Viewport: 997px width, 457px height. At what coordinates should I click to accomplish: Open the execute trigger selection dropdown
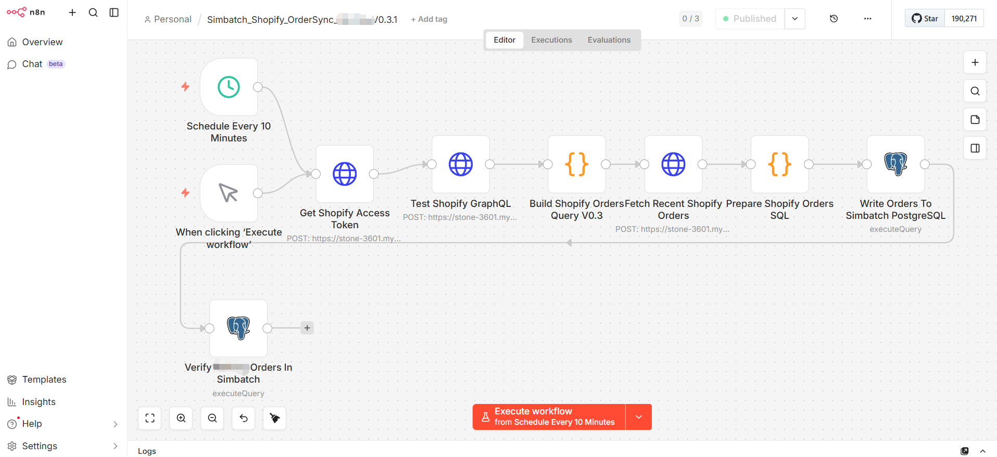[x=639, y=417]
